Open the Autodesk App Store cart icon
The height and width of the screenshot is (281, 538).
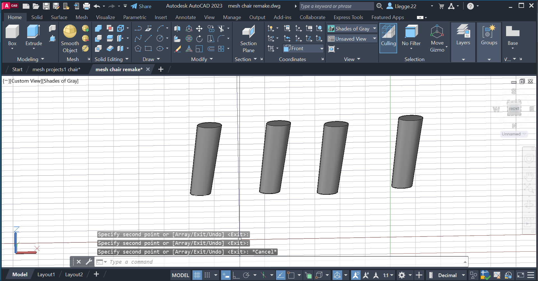click(x=441, y=6)
